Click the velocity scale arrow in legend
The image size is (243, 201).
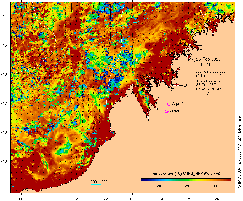[205, 93]
